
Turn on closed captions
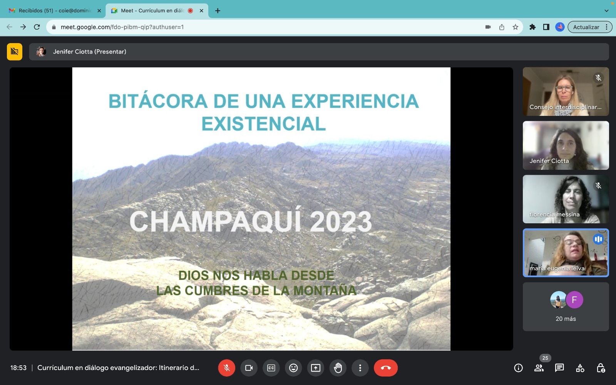click(x=271, y=368)
